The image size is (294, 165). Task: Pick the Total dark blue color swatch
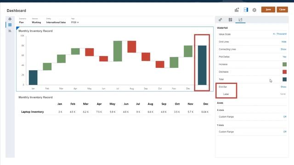click(284, 79)
